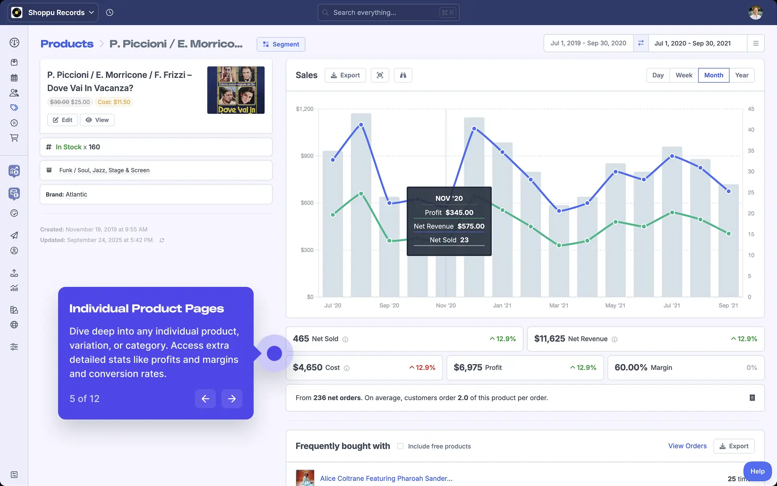The width and height of the screenshot is (777, 486).
Task: Open the Shoppu Records workspace dropdown
Action: 52,12
